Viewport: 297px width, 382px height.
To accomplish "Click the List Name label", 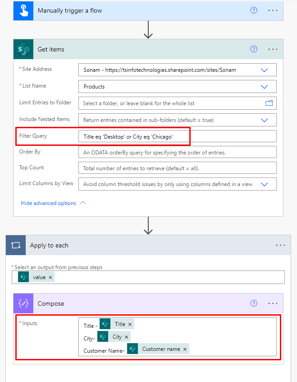I will pyautogui.click(x=34, y=86).
